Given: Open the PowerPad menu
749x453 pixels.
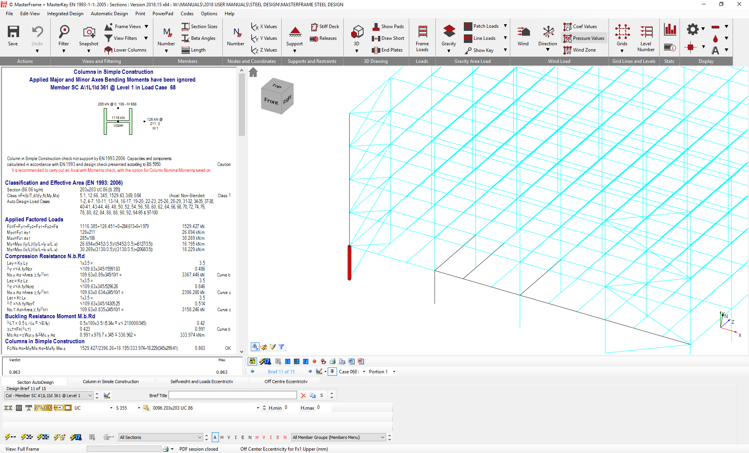Looking at the screenshot, I should tap(163, 14).
